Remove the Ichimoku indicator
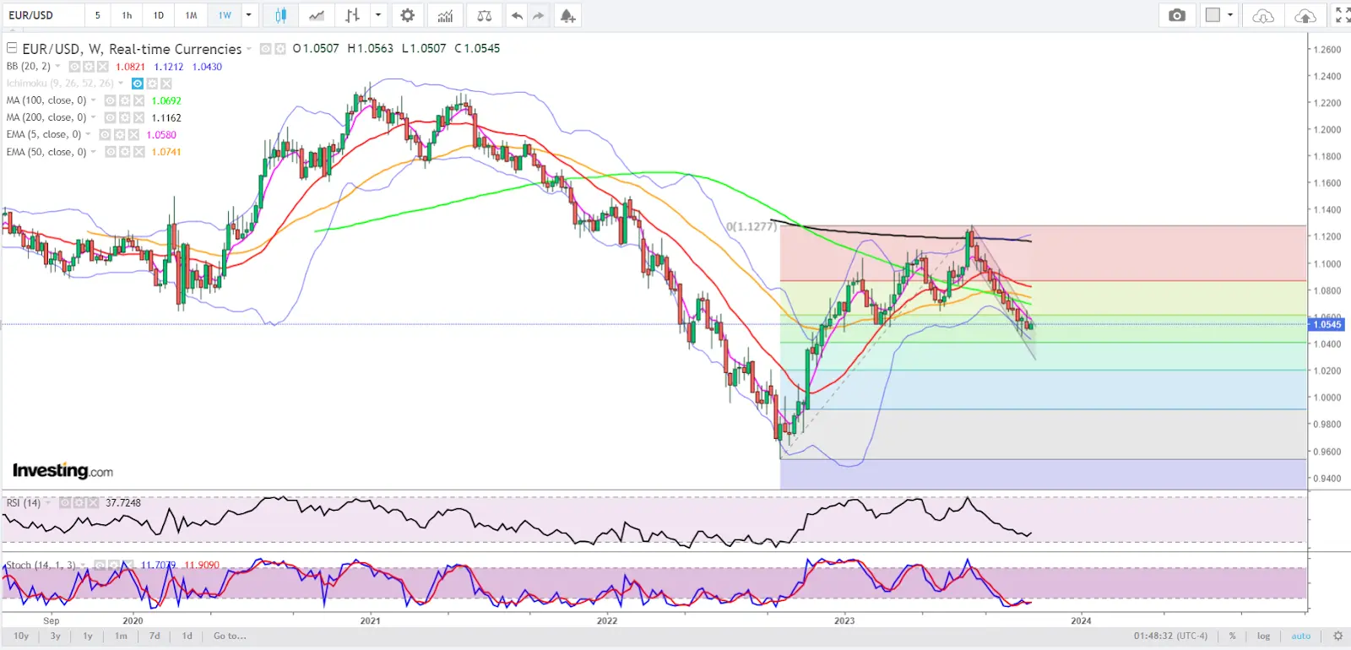 point(166,84)
